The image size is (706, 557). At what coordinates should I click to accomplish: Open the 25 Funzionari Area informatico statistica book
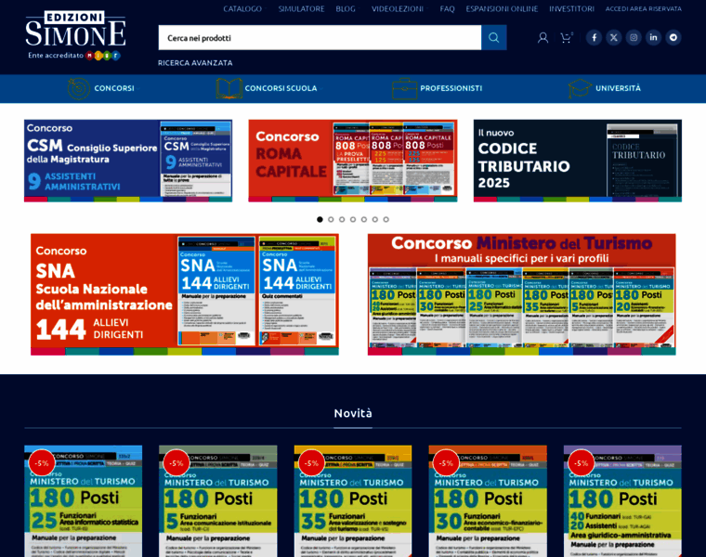coord(84,501)
